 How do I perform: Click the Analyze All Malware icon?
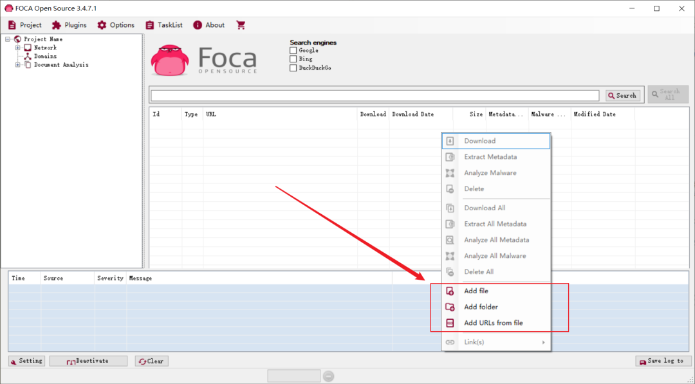[x=450, y=255]
